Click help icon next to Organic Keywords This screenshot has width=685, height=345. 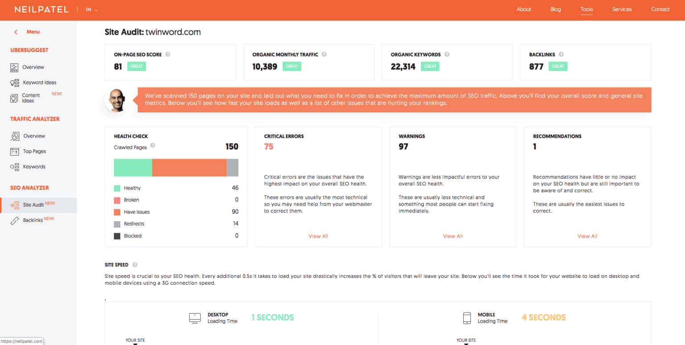click(x=447, y=54)
